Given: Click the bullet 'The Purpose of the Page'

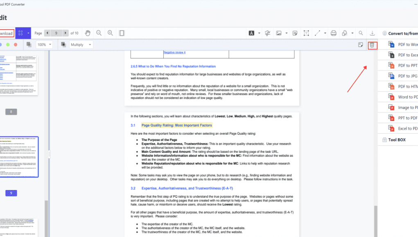Looking at the screenshot, I should 159,140.
